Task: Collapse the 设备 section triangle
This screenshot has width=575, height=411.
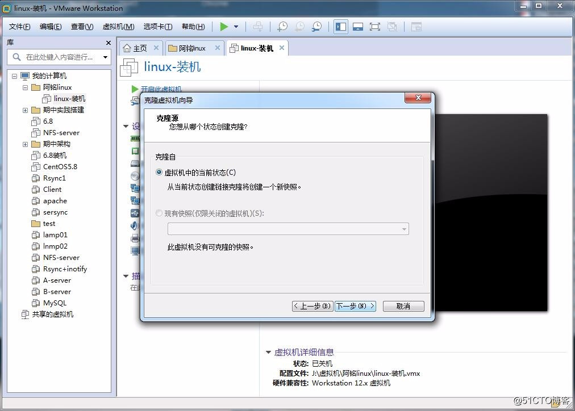Action: tap(126, 127)
